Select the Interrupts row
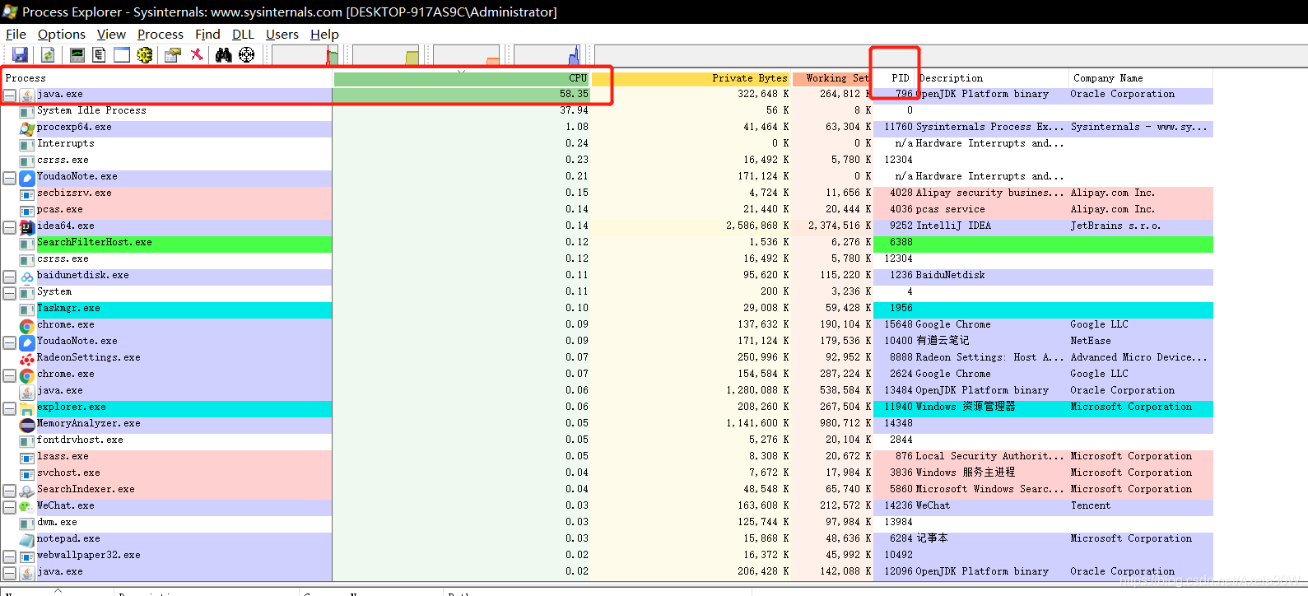Viewport: 1308px width, 596px height. coord(607,144)
